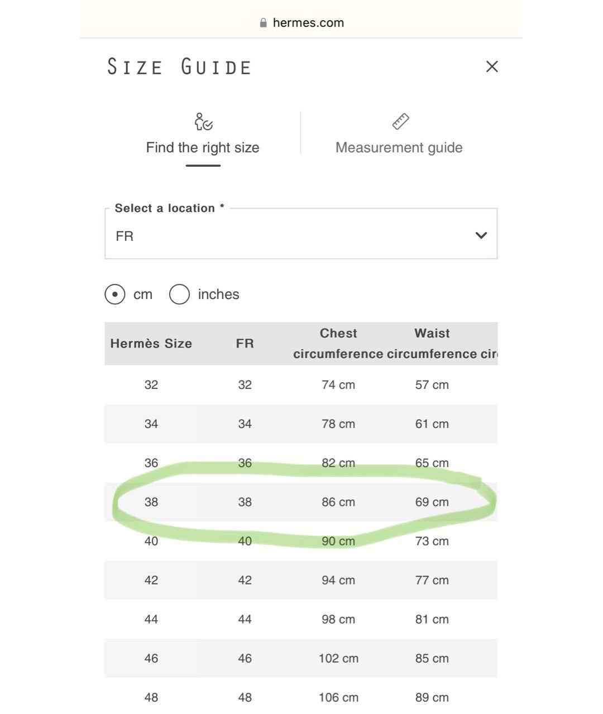Click the 86 cm chest value
This screenshot has width=603, height=714.
tap(338, 502)
